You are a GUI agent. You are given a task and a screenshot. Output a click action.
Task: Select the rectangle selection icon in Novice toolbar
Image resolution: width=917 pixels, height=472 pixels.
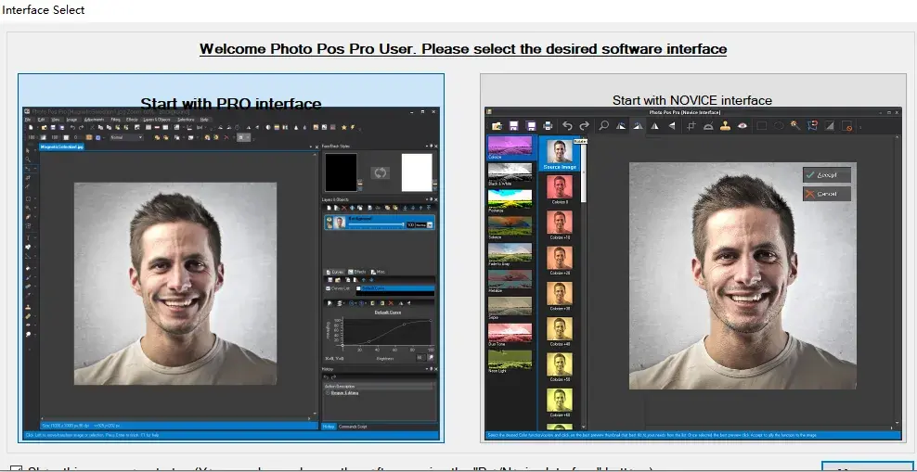pyautogui.click(x=762, y=125)
